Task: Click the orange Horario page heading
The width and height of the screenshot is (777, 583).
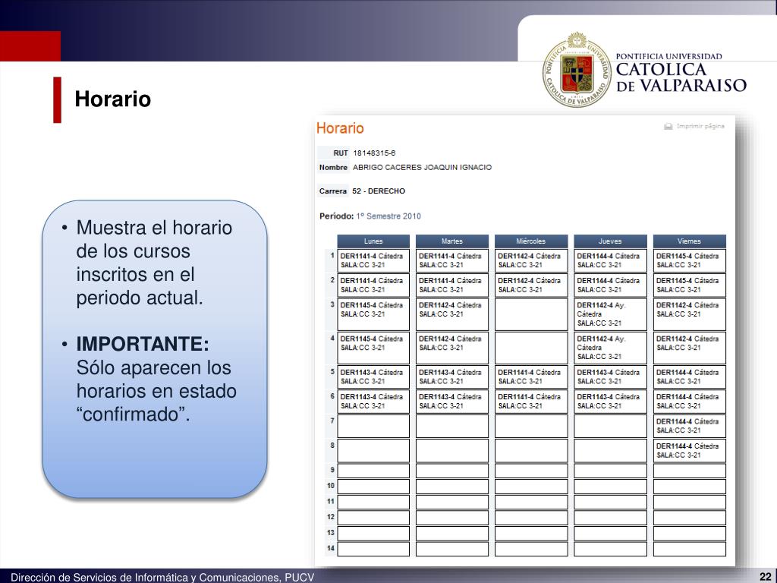Action: point(340,128)
